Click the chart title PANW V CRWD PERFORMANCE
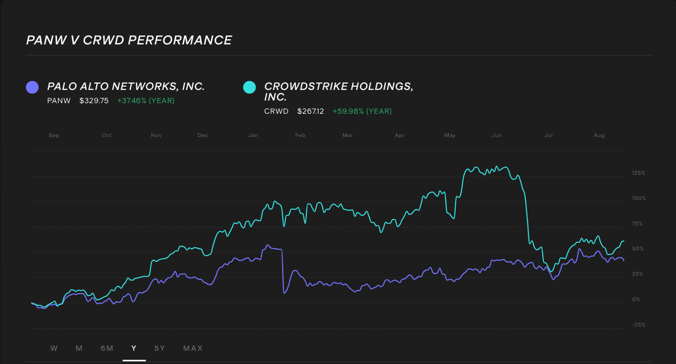Screen dimensions: 676x364 coord(128,40)
